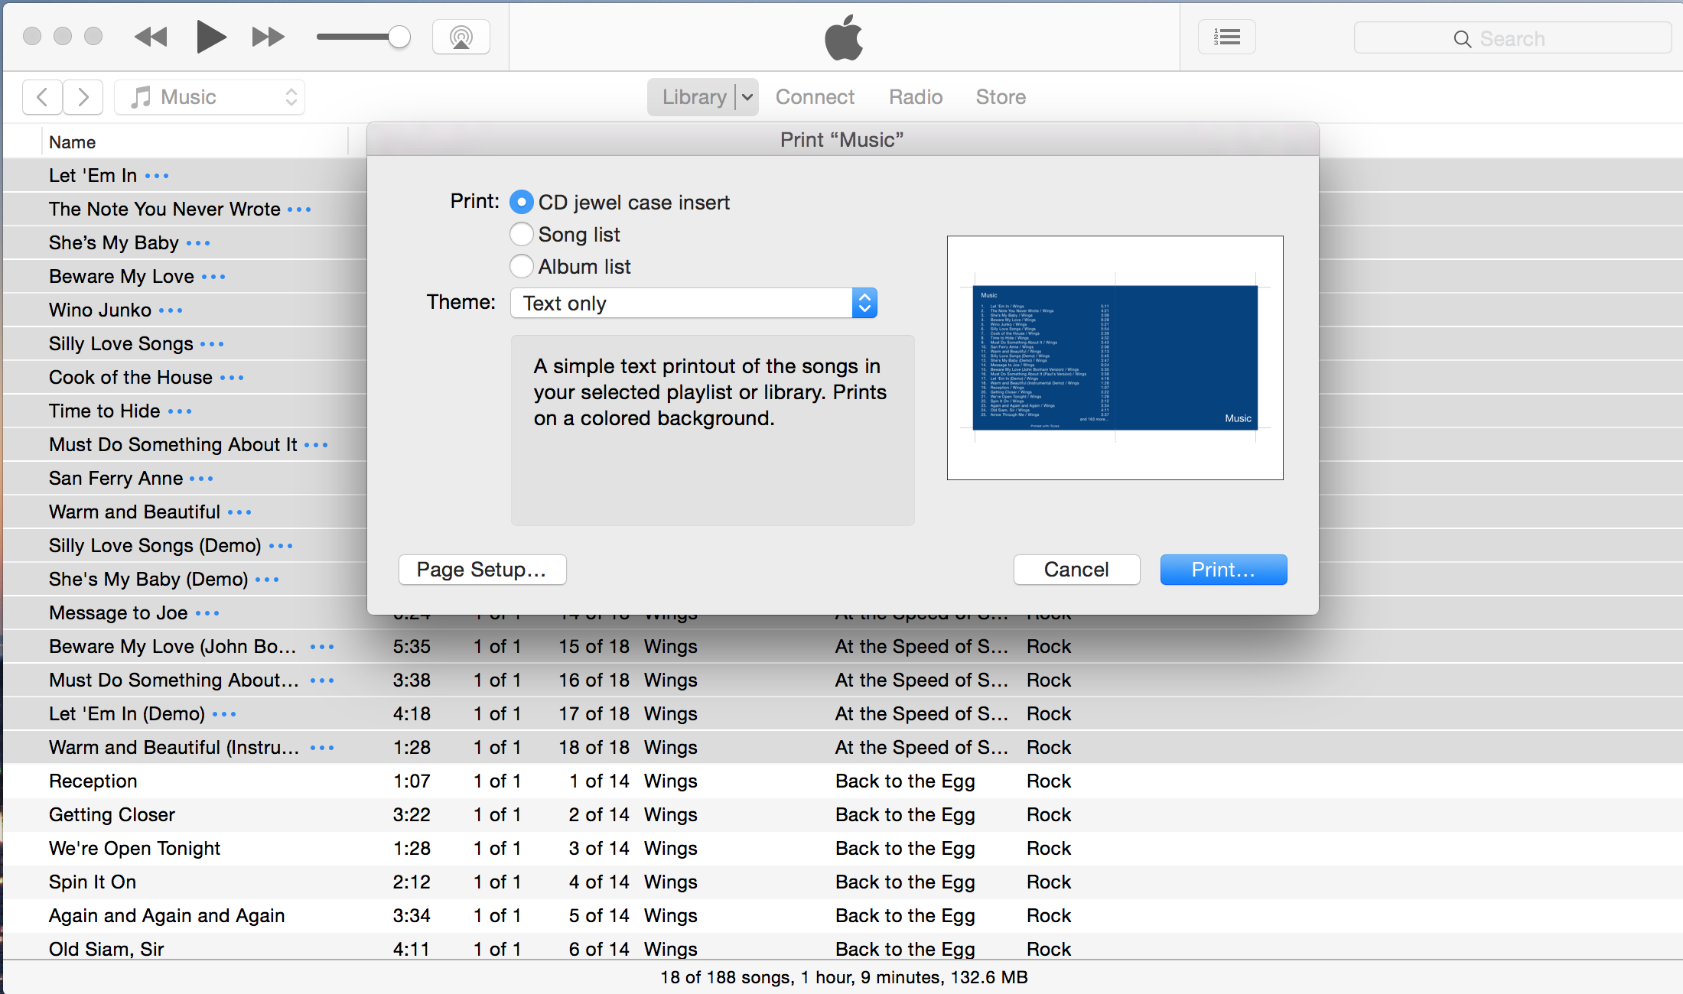This screenshot has width=1683, height=994.
Task: Open more options for Let 'Em In (Demo)
Action: coord(224,714)
